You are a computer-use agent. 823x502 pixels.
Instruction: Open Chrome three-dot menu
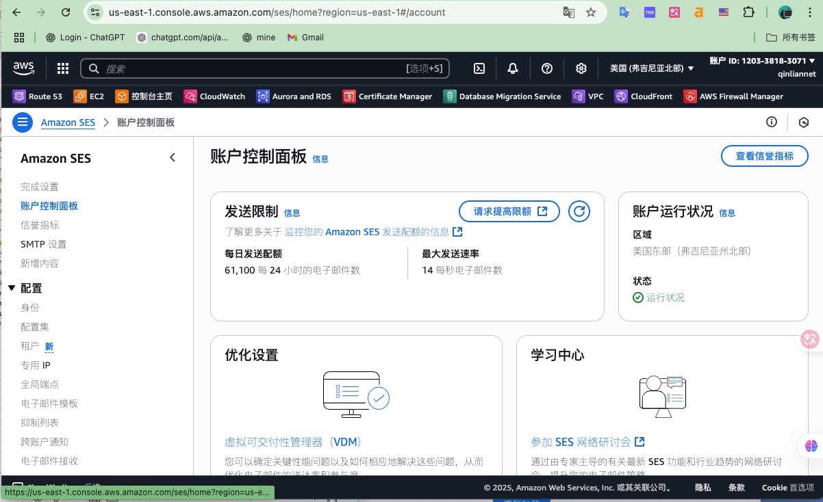tap(810, 12)
